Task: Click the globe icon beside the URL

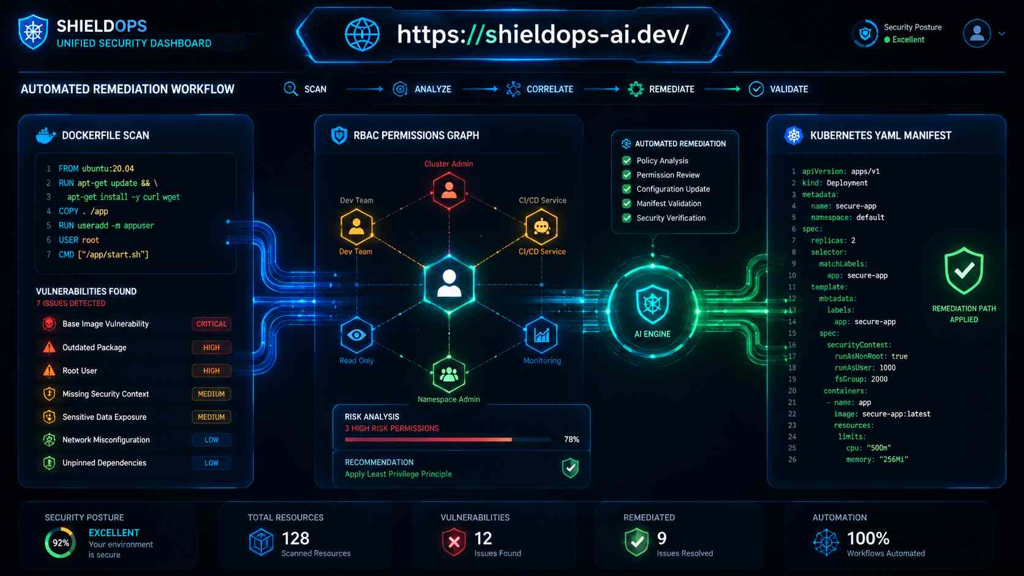Action: click(362, 34)
